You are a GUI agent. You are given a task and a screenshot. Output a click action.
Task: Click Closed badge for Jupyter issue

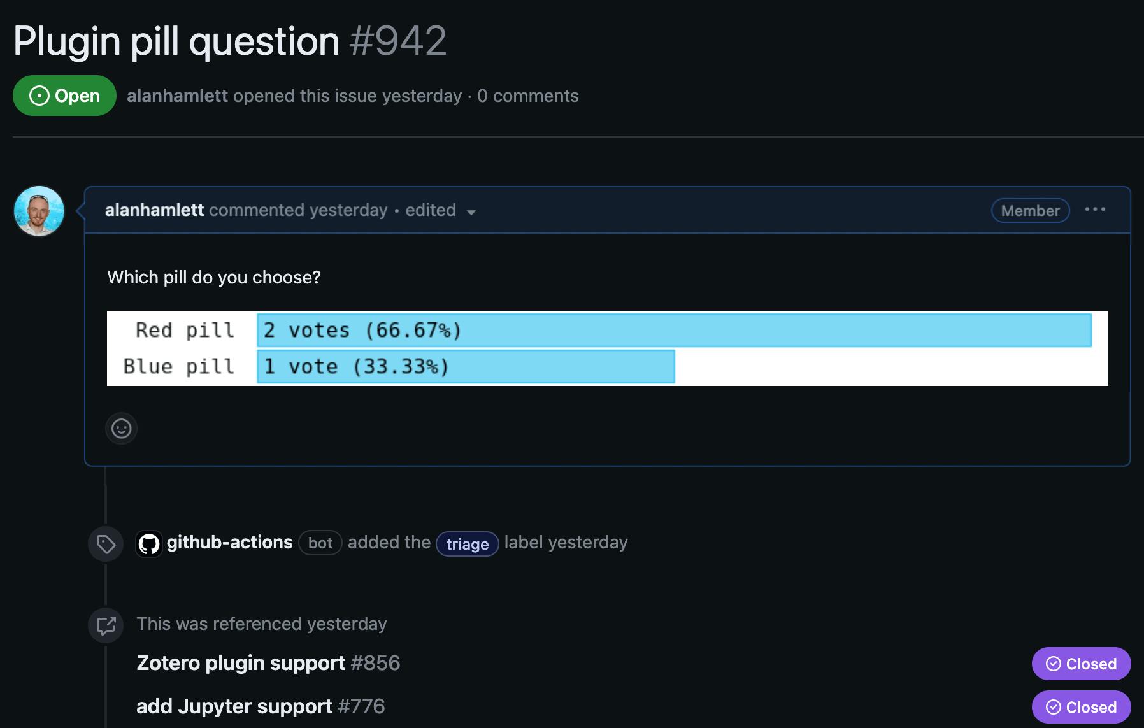(1081, 707)
